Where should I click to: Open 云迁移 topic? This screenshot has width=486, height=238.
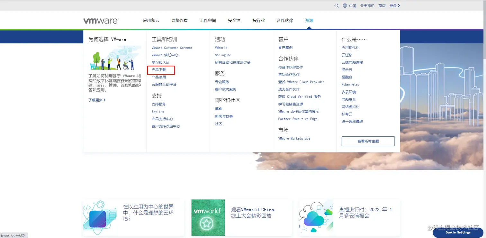click(347, 55)
